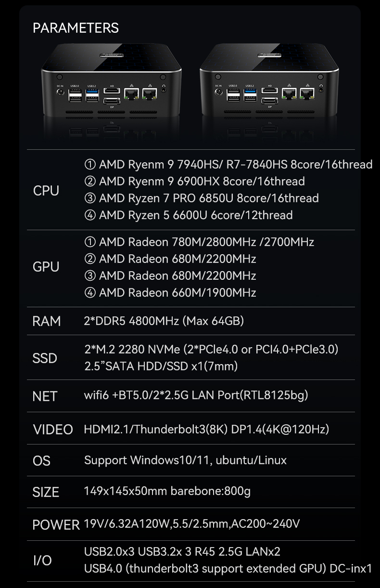Click the USB3.2 ports on left mini PC
The image size is (380, 588).
click(92, 94)
